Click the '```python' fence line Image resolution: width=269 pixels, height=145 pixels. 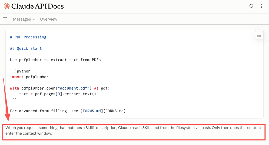[20, 71]
